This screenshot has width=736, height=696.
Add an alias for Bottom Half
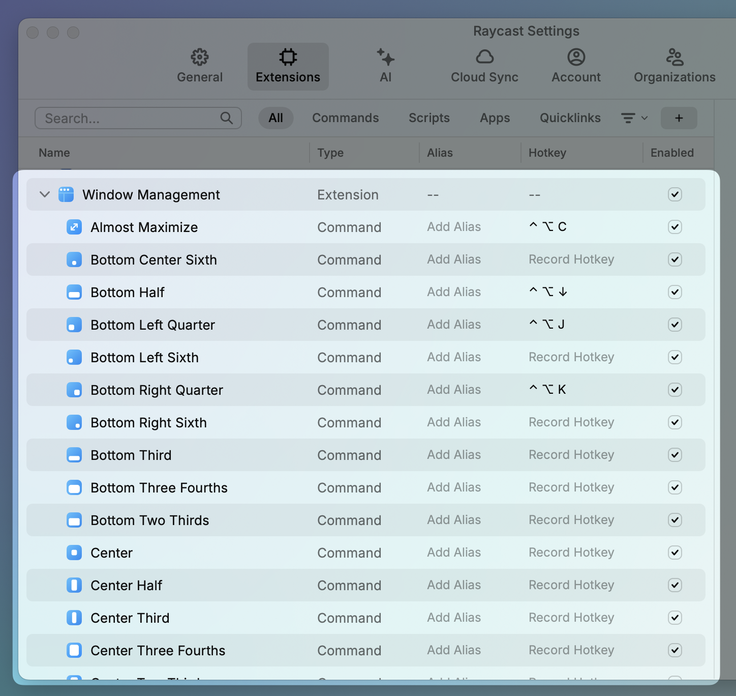[454, 292]
